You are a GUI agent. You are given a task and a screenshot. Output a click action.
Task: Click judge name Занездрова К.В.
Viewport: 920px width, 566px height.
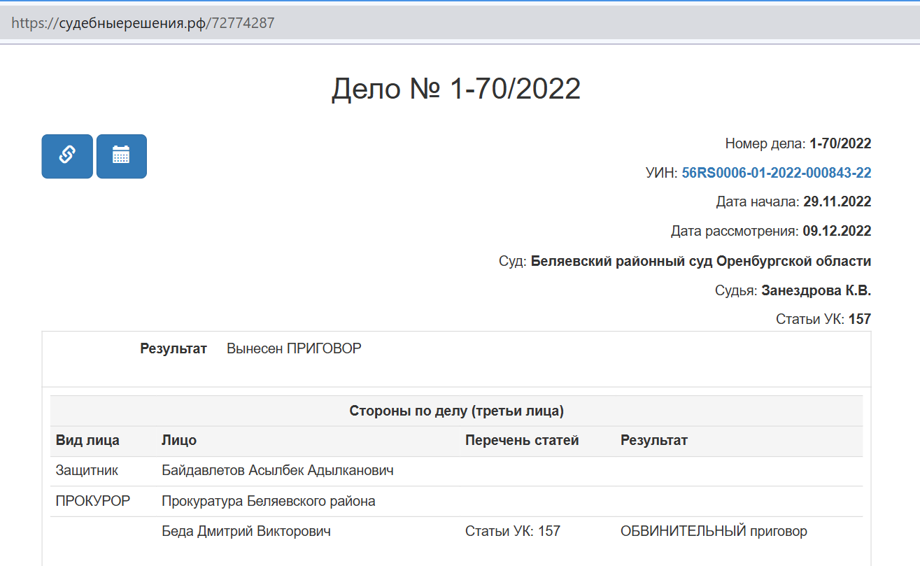[x=816, y=290]
